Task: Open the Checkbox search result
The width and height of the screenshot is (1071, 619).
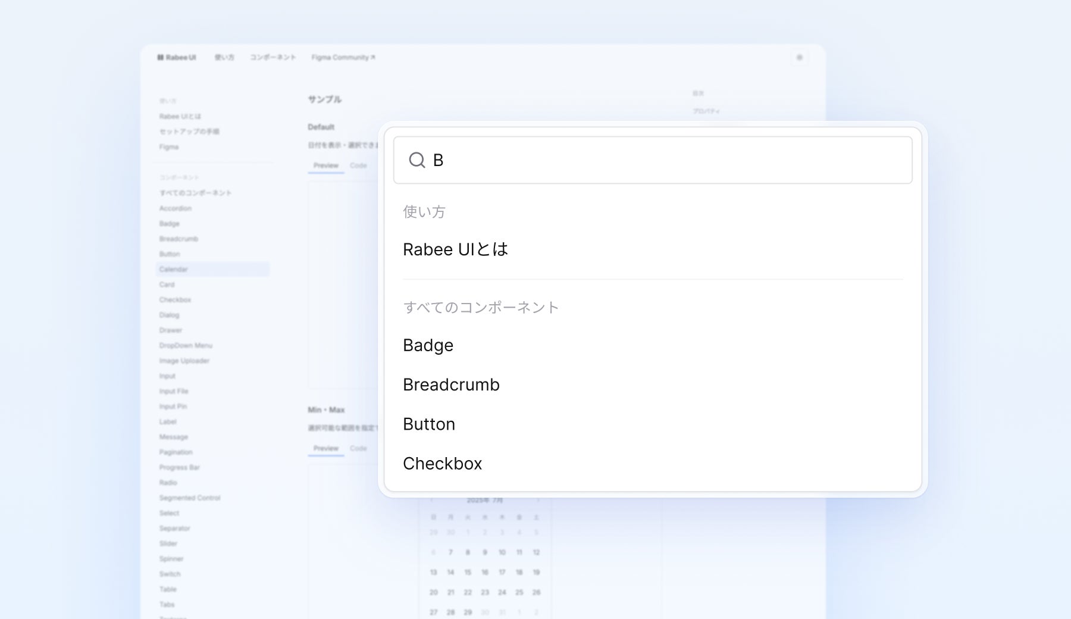Action: tap(443, 463)
